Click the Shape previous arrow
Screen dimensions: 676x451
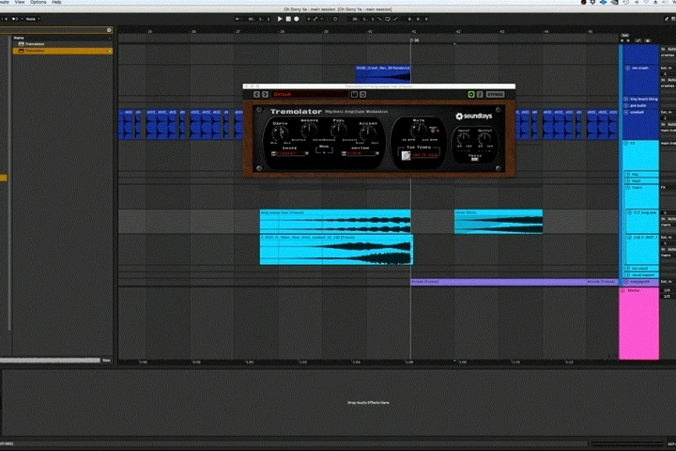273,153
